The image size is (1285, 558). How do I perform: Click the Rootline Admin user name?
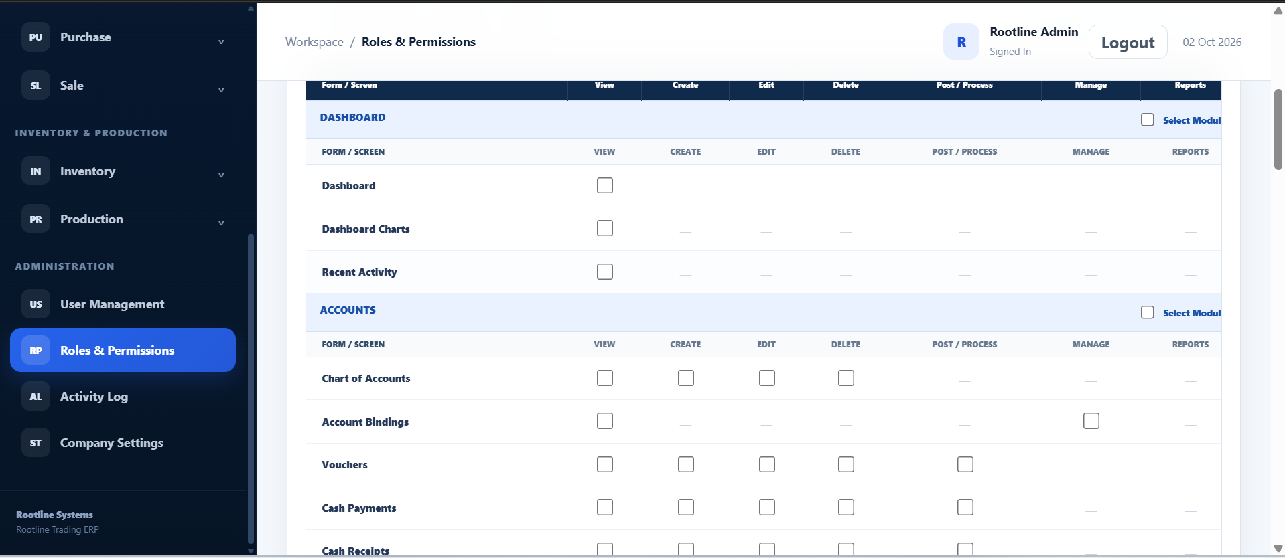point(1034,32)
